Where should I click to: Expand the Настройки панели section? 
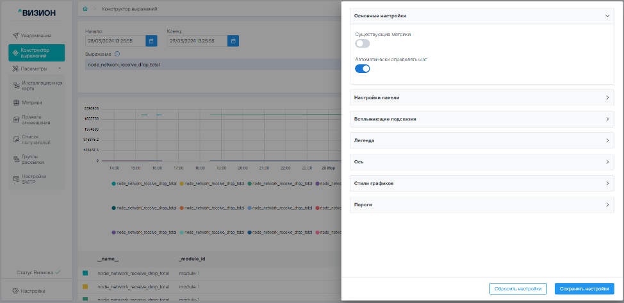[x=481, y=98]
